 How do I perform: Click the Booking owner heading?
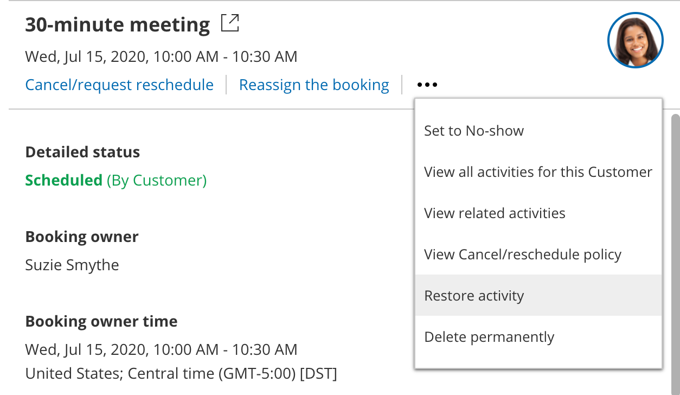point(82,237)
